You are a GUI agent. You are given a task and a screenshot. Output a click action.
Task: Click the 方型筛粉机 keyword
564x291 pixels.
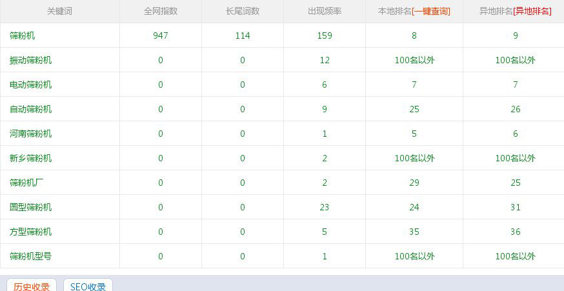30,232
